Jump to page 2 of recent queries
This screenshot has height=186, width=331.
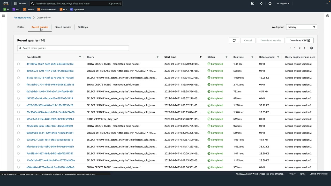point(300,48)
